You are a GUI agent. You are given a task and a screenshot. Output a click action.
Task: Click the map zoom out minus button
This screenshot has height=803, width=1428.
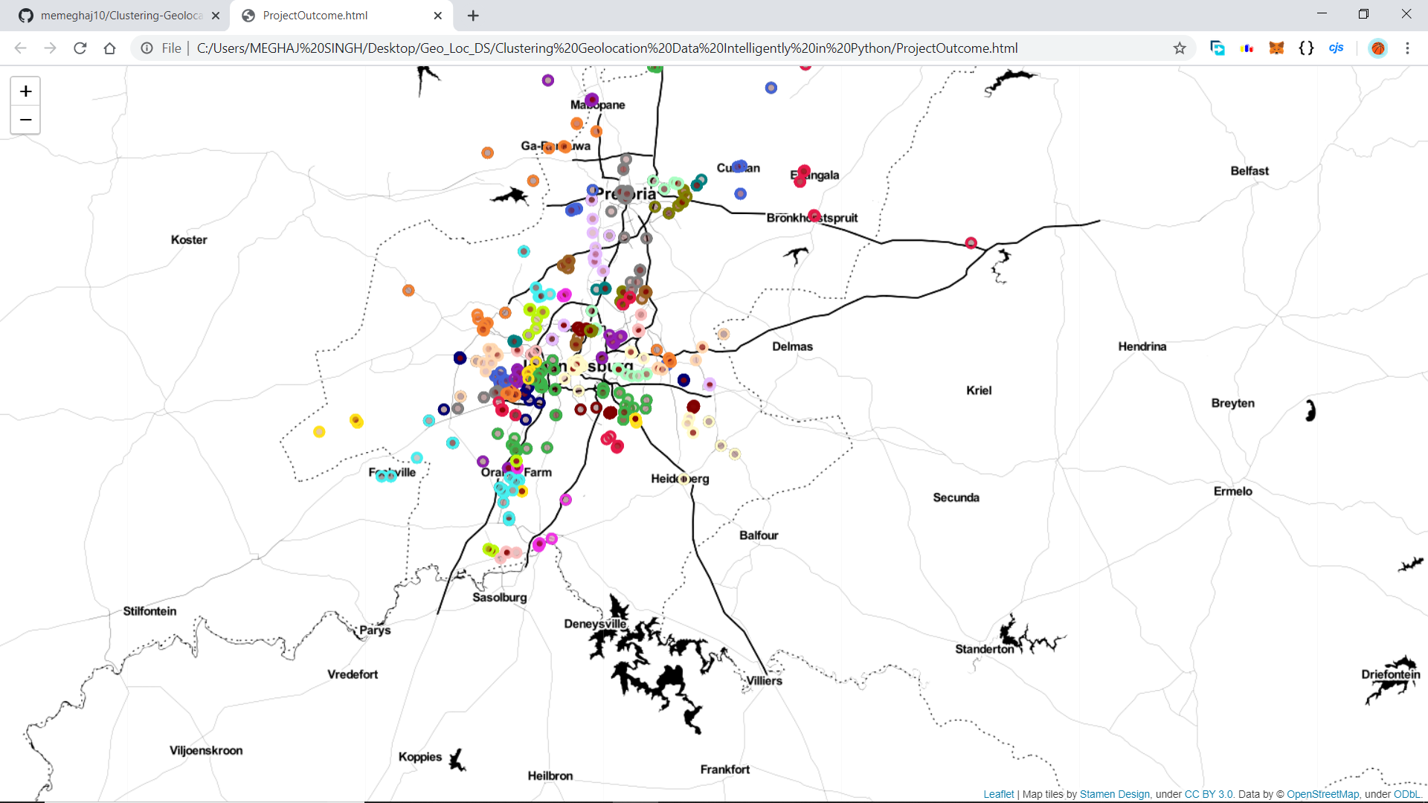click(25, 120)
